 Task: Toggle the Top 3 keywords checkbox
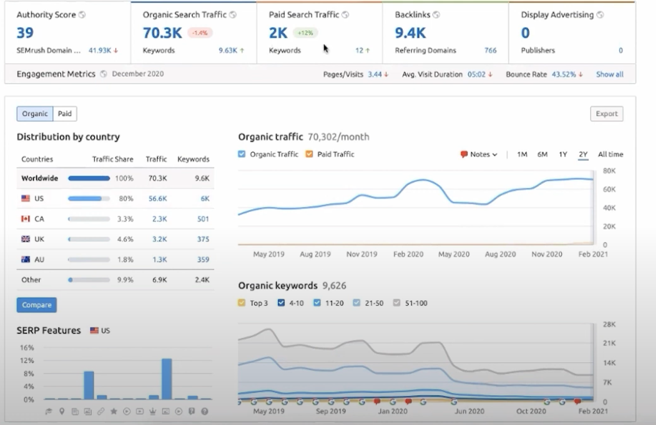[x=242, y=303]
